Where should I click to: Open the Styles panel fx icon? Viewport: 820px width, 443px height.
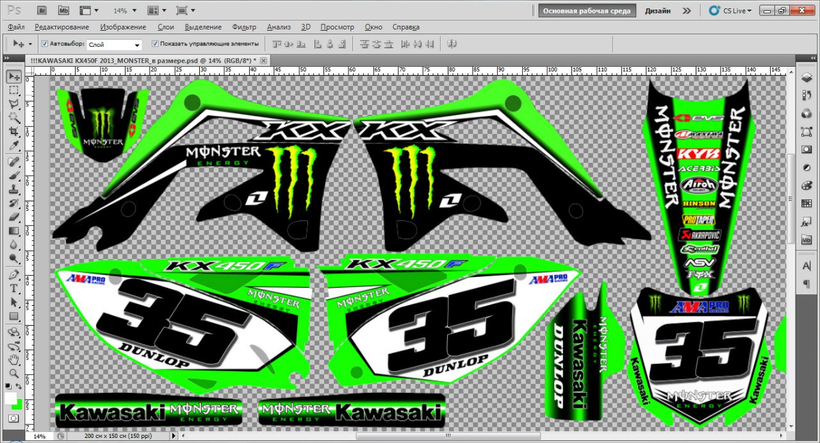tap(807, 222)
